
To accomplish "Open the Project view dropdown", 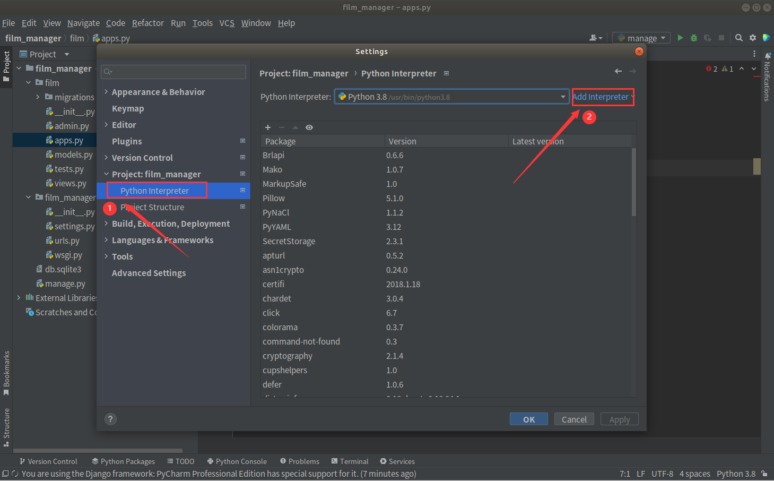I will point(67,54).
